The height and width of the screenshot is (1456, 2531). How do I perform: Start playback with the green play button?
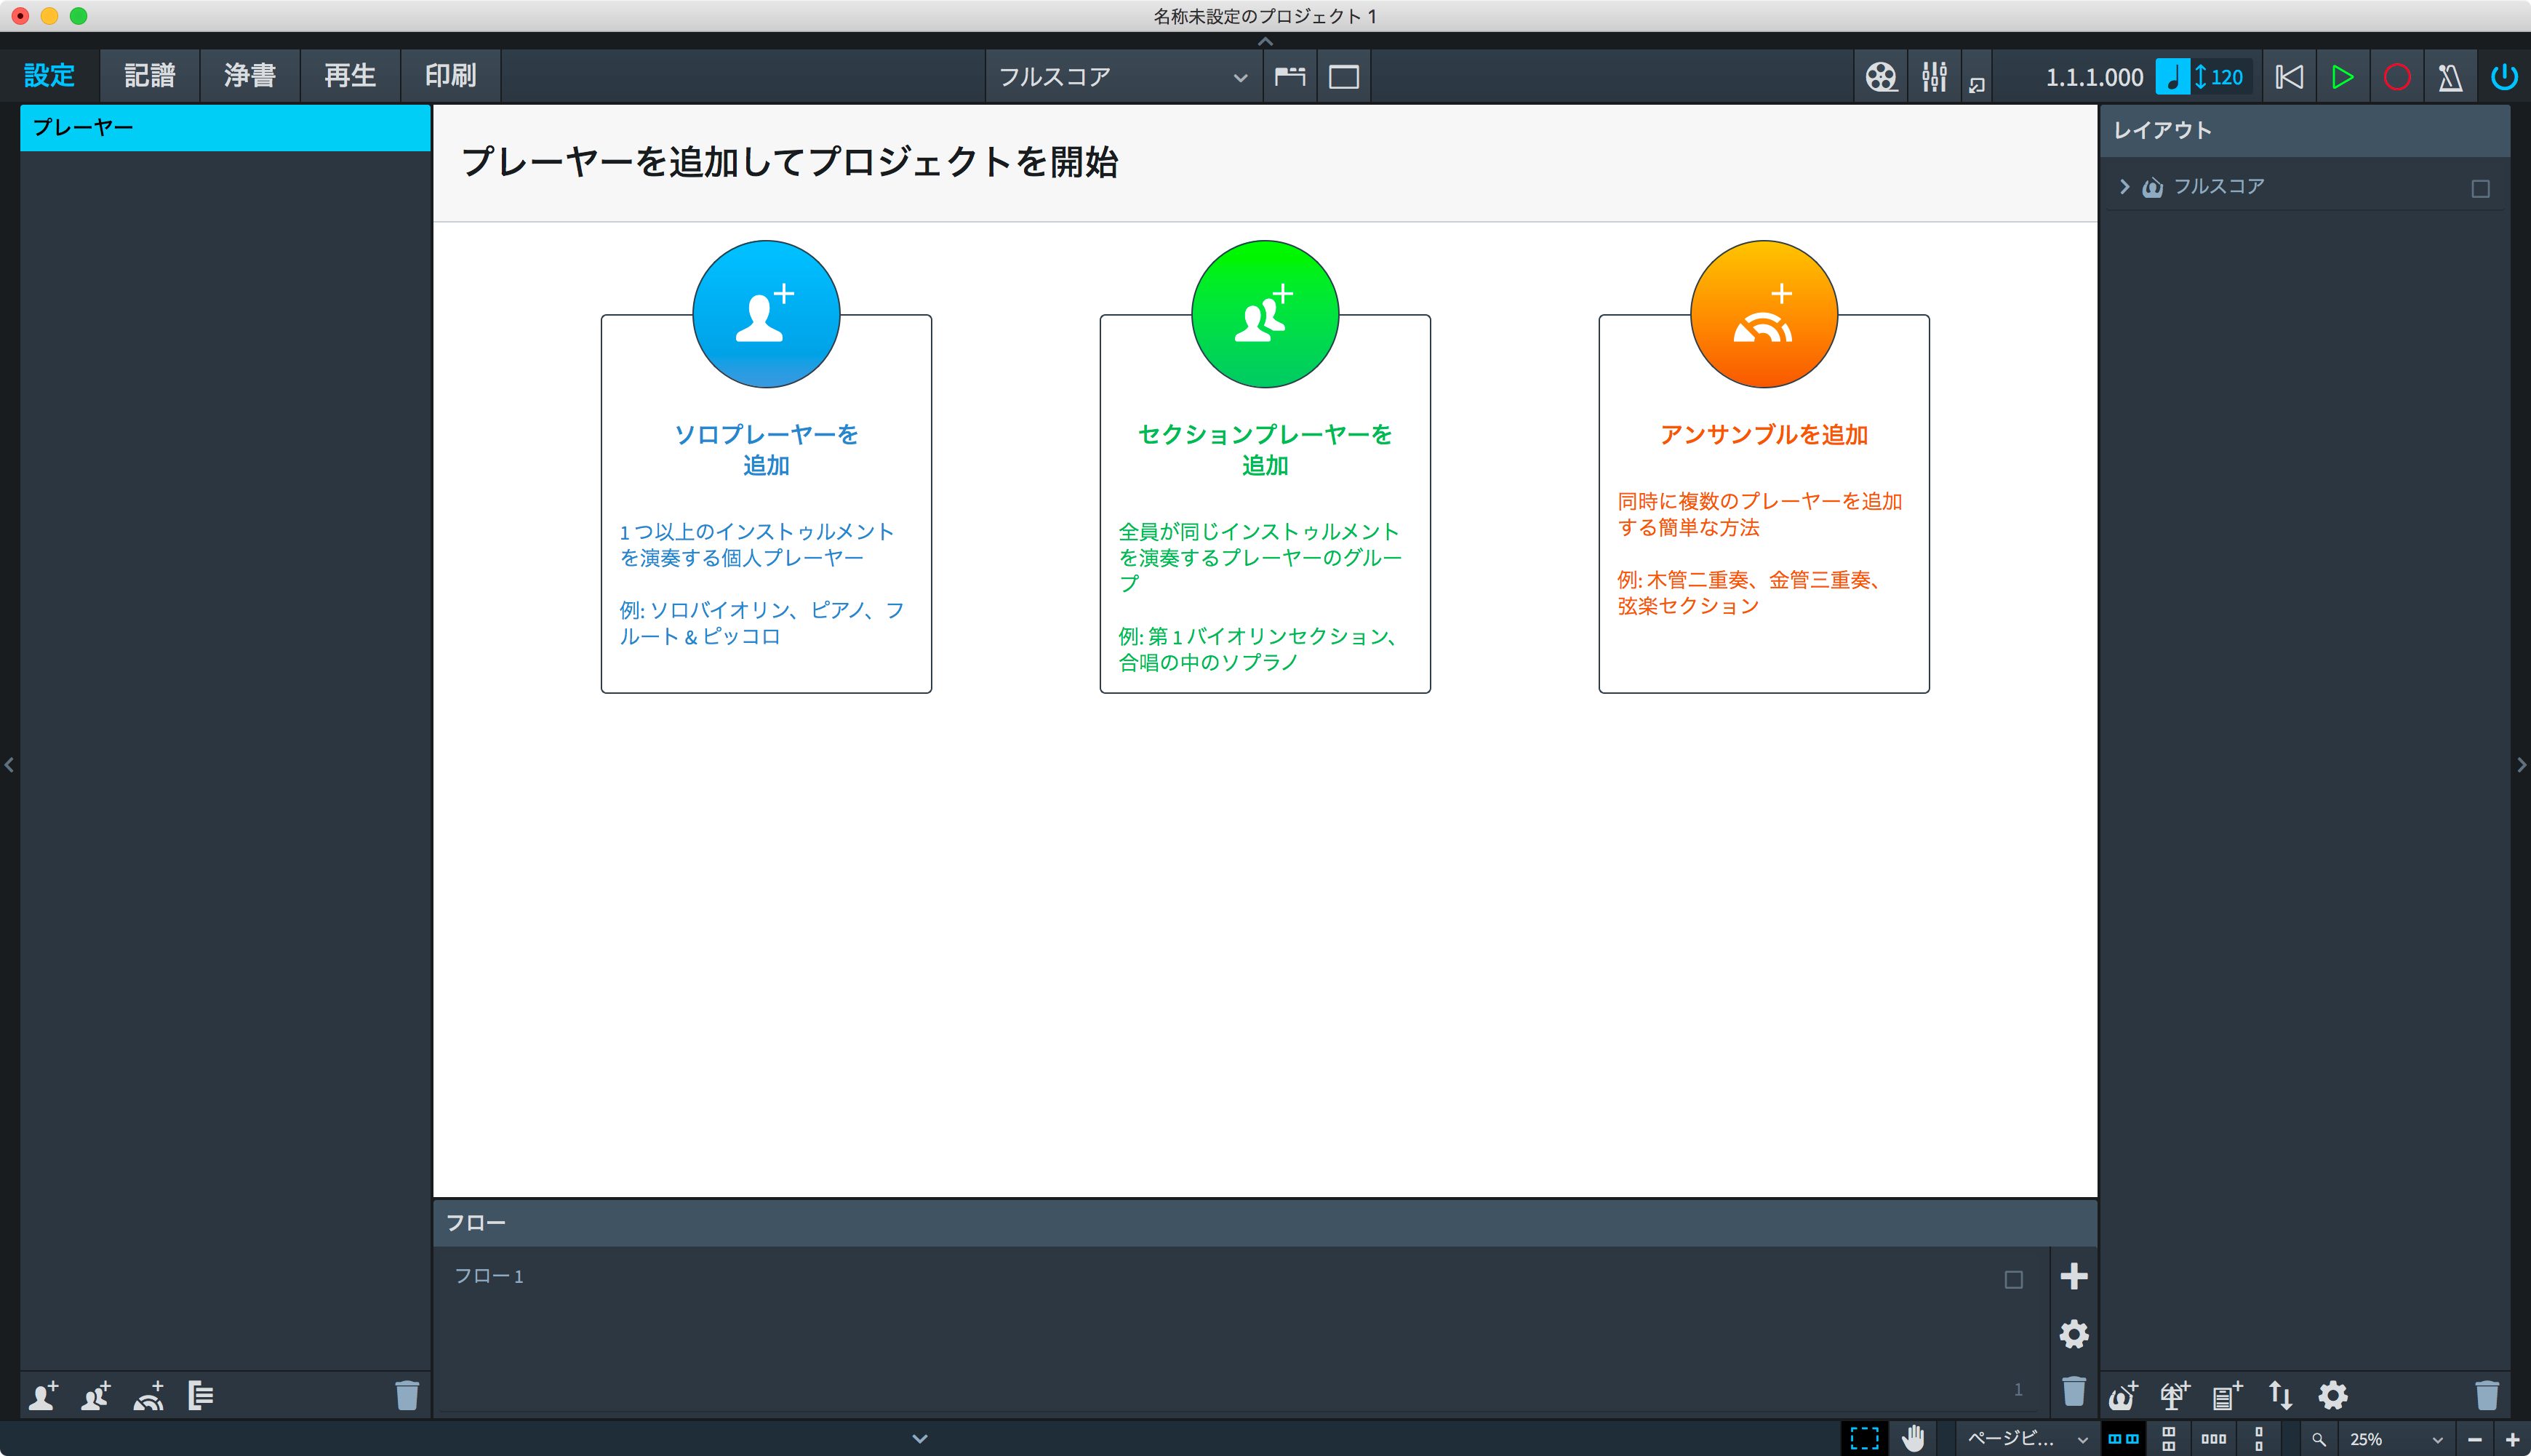coord(2342,77)
